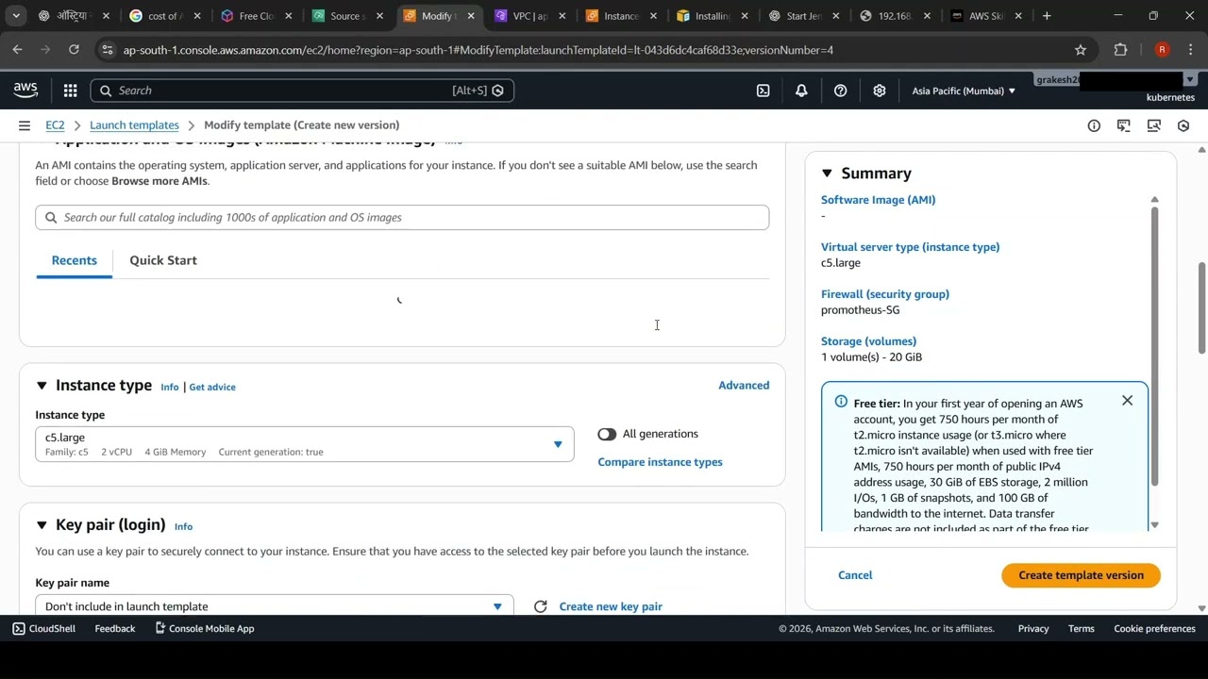Open the notifications bell
This screenshot has height=679, width=1208.
801,91
